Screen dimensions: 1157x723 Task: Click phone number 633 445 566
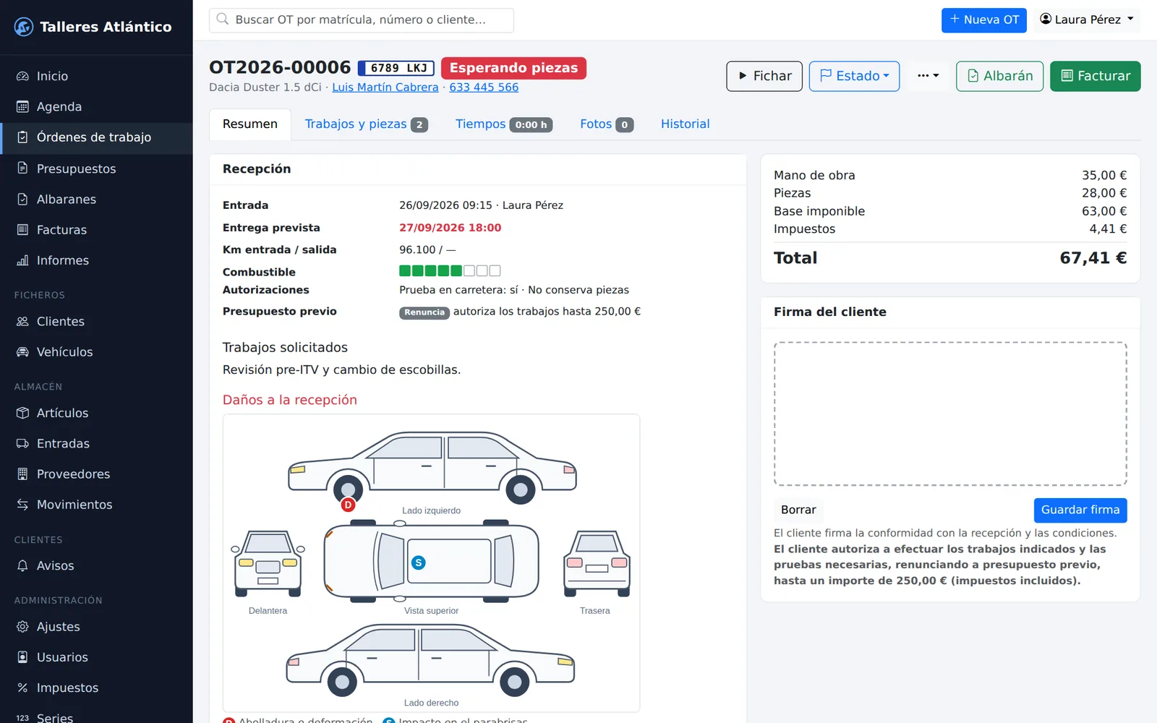(484, 87)
